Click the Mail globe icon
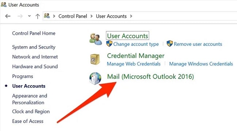This screenshot has width=237, height=131. tap(95, 78)
